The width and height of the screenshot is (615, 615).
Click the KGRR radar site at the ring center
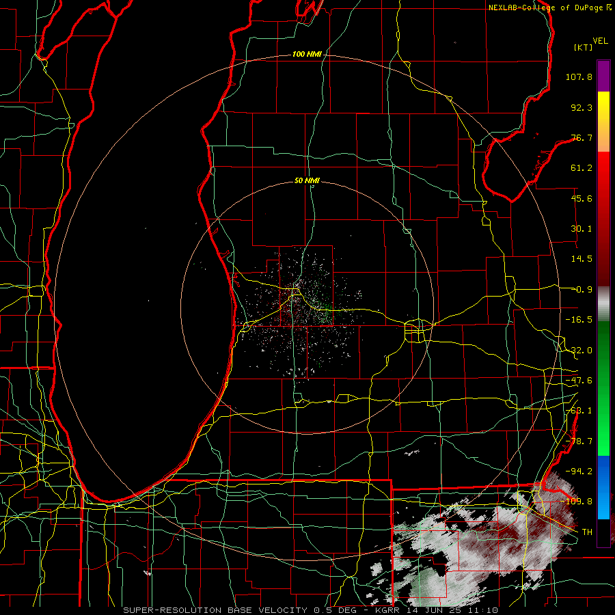click(x=307, y=307)
